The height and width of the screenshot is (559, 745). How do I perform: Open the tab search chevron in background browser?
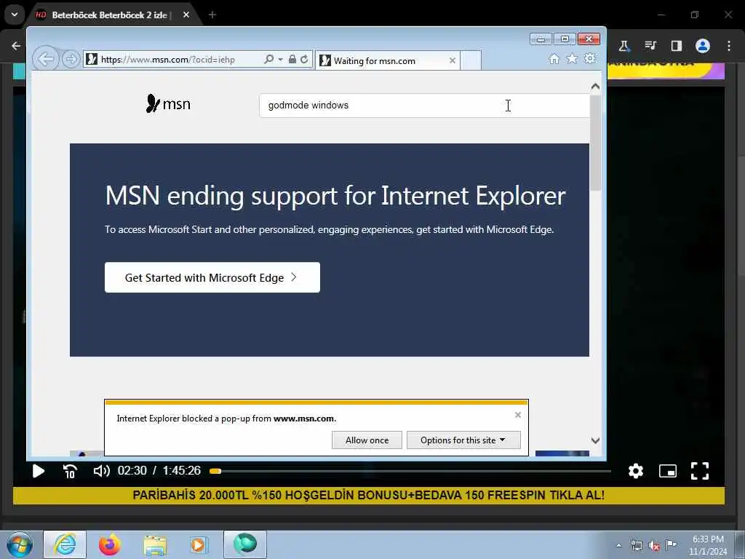15,15
